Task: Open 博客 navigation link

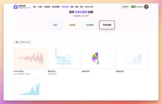Action: (x=72, y=7)
